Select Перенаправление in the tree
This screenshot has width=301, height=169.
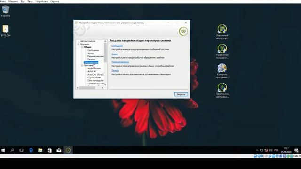pyautogui.click(x=95, y=56)
